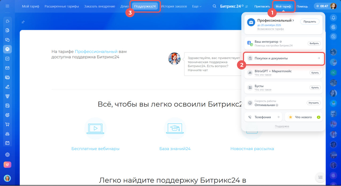
Task: Click the pin icon above the page
Action: (x=23, y=22)
